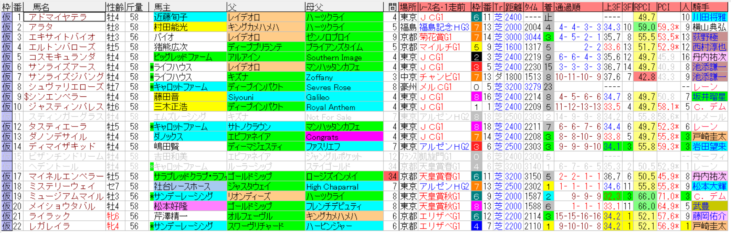The width and height of the screenshot is (731, 233).
Task: Sort by the 騎手 column header
Action: click(701, 7)
